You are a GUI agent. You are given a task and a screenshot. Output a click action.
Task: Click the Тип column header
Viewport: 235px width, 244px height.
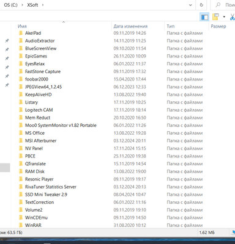(171, 26)
